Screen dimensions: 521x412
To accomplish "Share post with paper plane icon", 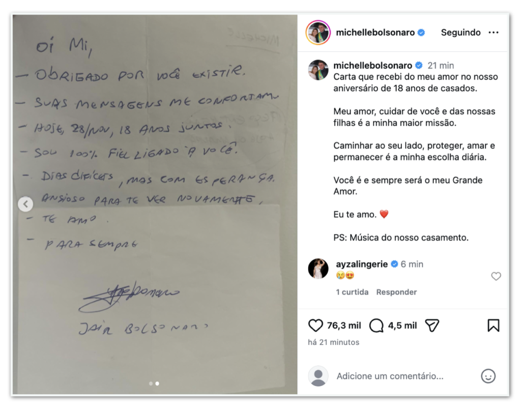I will 432,326.
